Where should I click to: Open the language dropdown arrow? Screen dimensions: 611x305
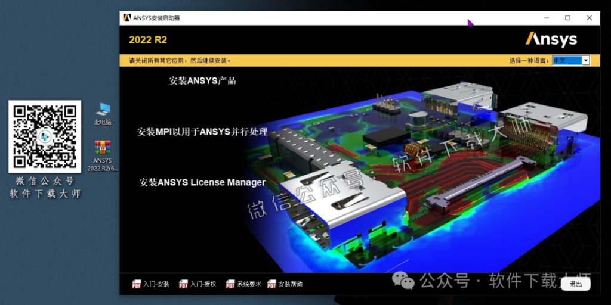point(586,60)
